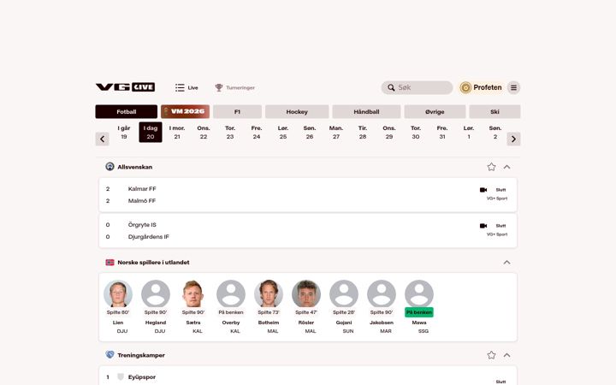The image size is (616, 385).
Task: Open player Sætra's photo
Action: click(193, 293)
